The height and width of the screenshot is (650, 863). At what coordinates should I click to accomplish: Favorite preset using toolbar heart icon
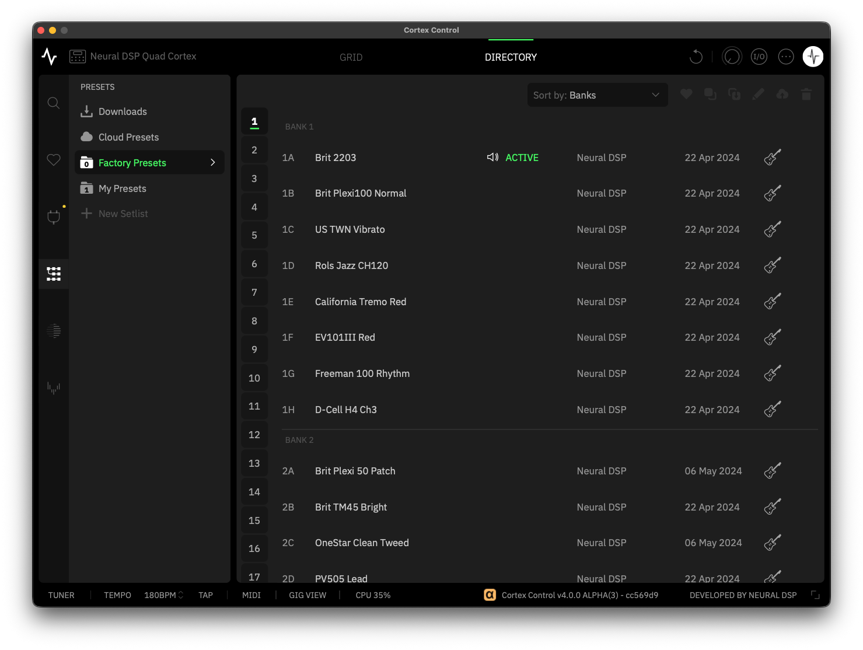tap(686, 94)
